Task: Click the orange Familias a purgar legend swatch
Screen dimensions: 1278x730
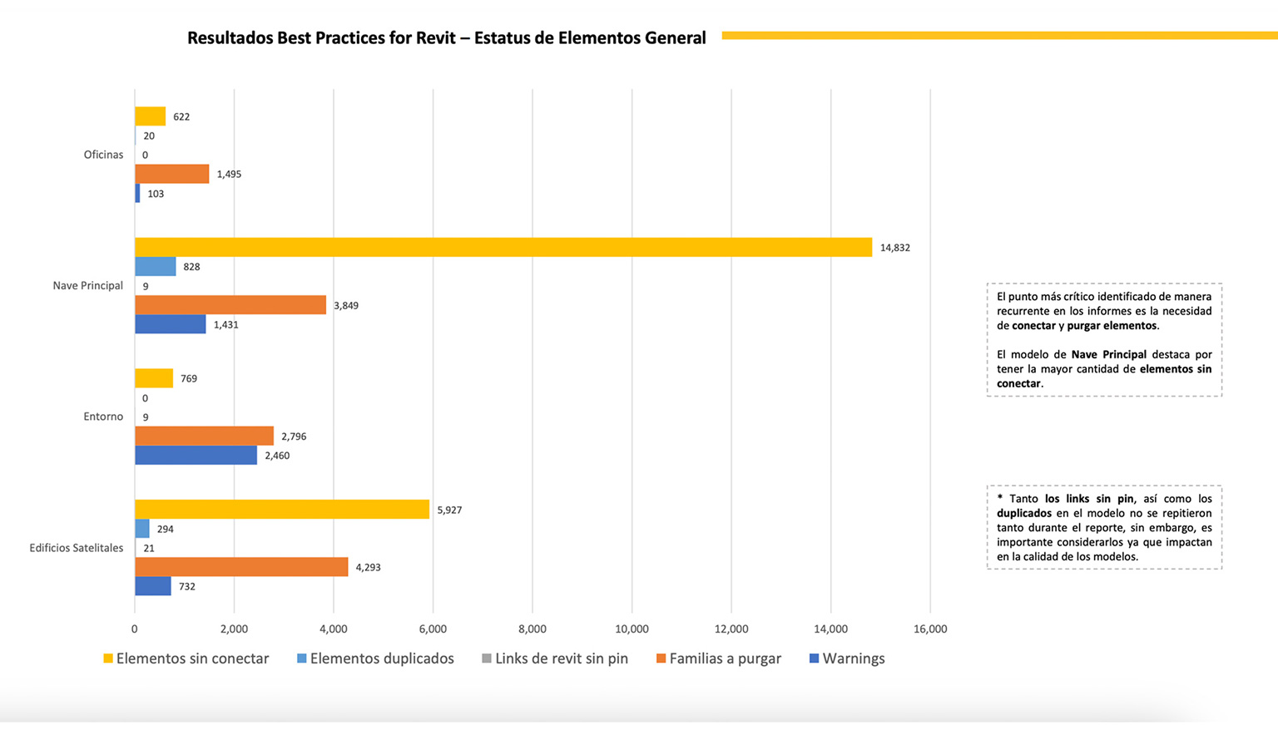Action: click(661, 658)
